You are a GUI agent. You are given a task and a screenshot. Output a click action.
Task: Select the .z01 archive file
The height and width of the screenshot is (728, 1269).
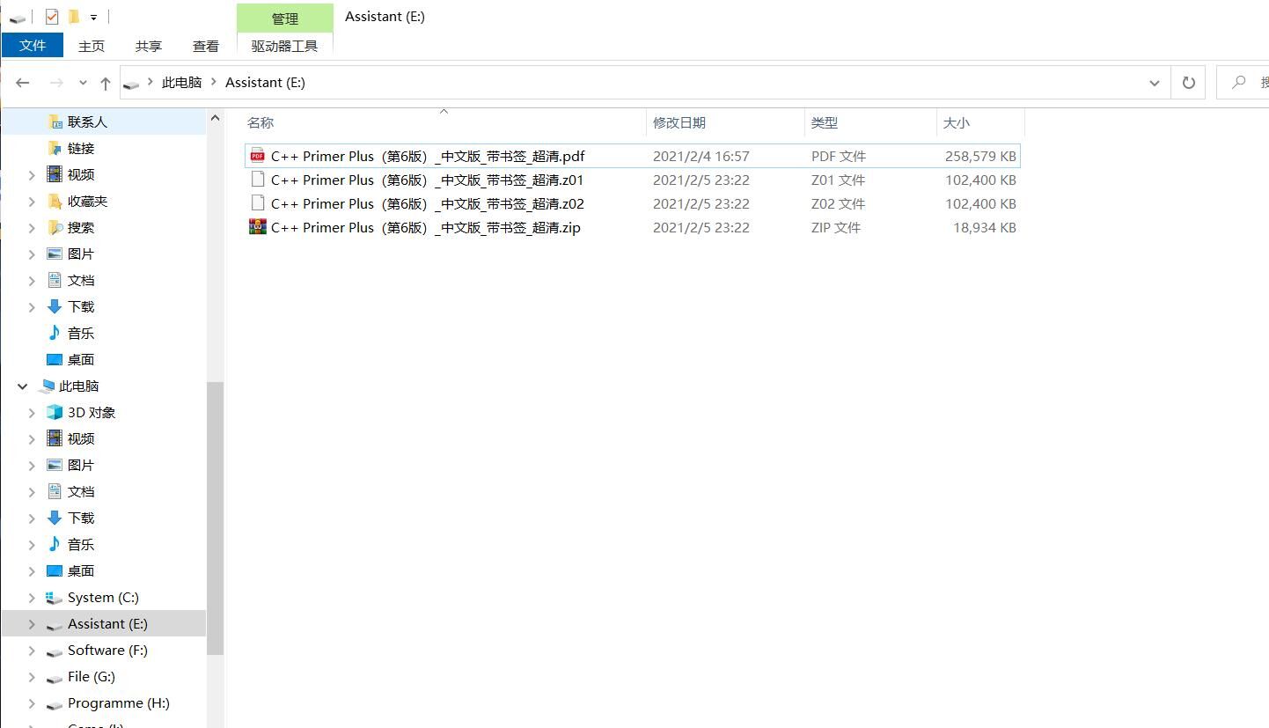click(427, 180)
